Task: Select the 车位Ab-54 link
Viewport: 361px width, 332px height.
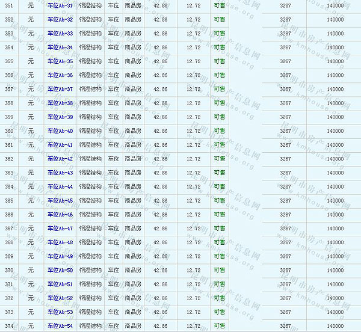Action: (x=60, y=326)
